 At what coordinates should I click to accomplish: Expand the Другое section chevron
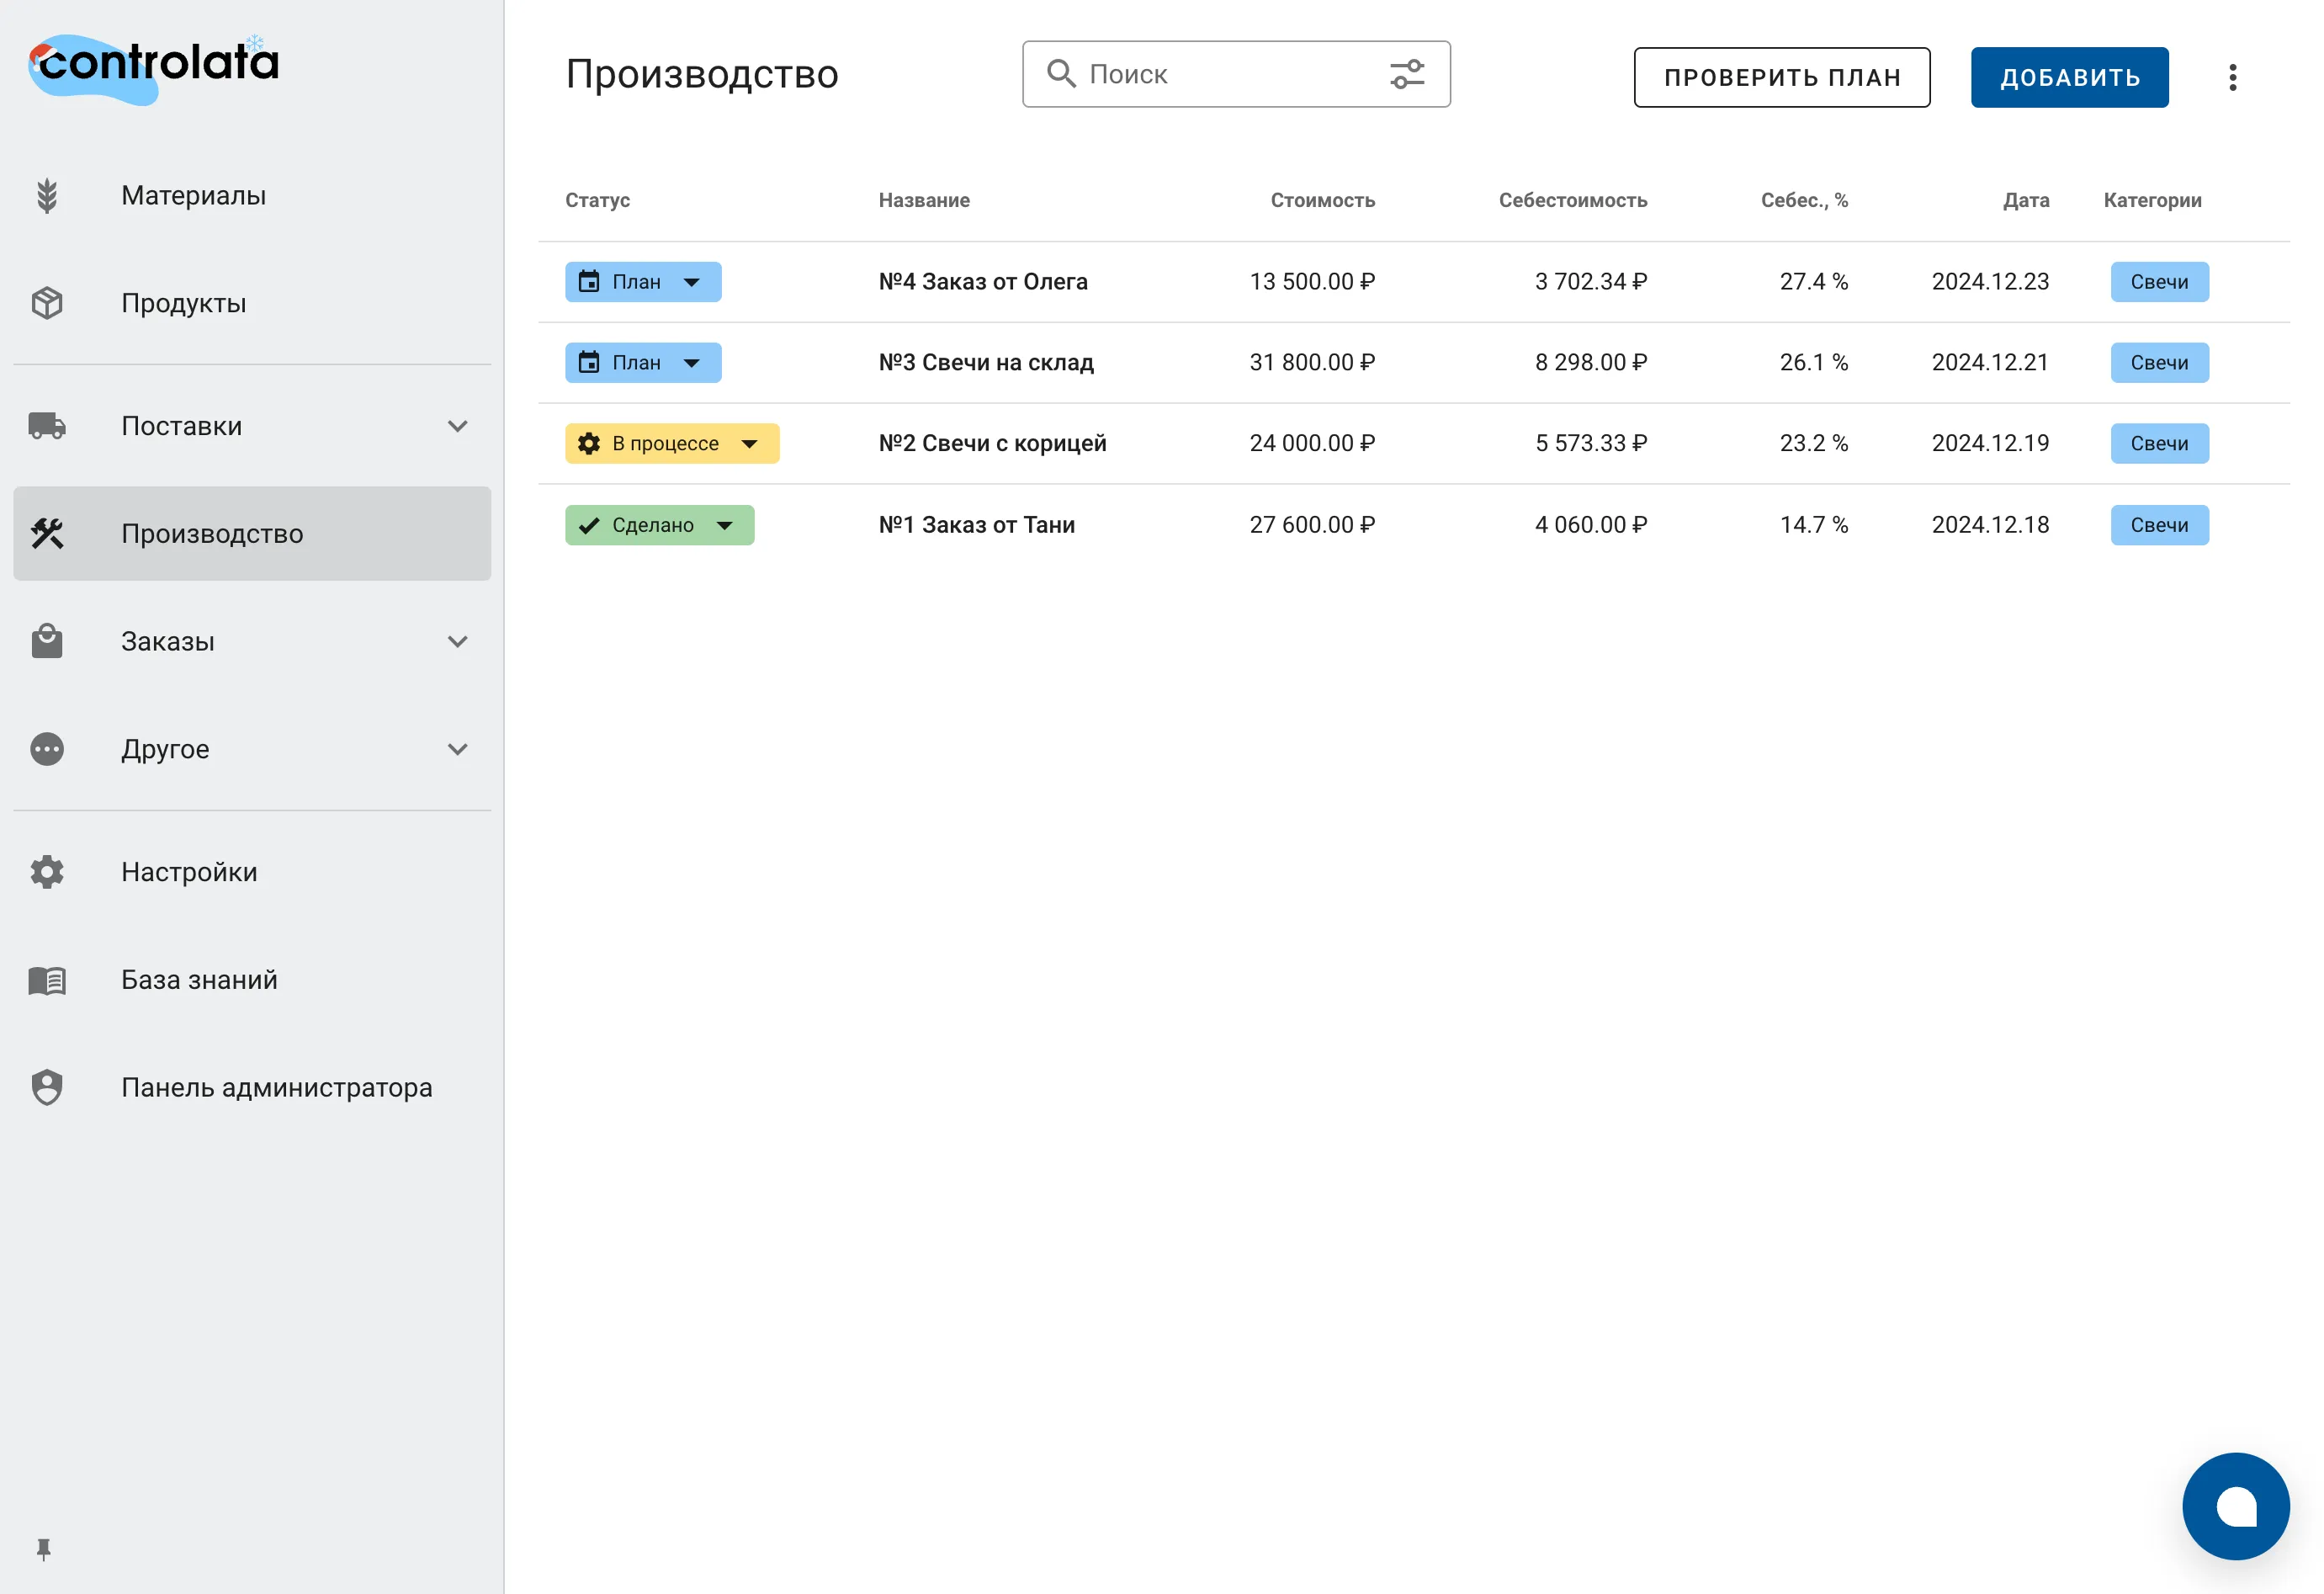tap(457, 749)
